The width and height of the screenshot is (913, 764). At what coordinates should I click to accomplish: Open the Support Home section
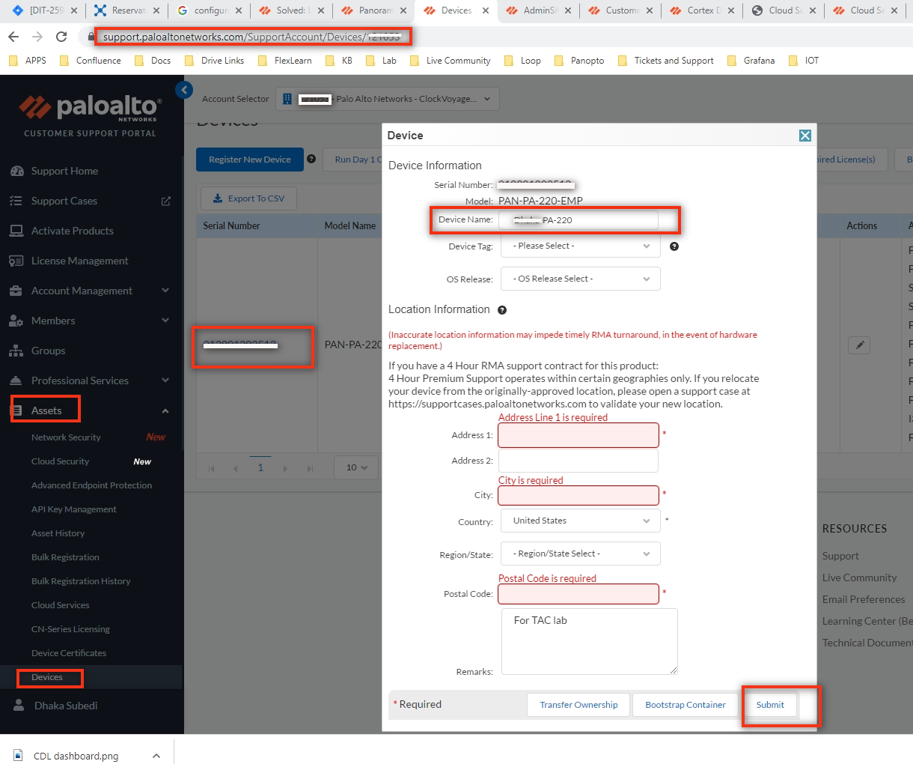[x=65, y=171]
